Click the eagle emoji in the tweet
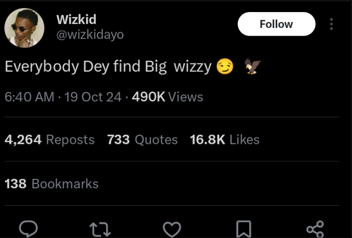The width and height of the screenshot is (352, 238). (252, 67)
